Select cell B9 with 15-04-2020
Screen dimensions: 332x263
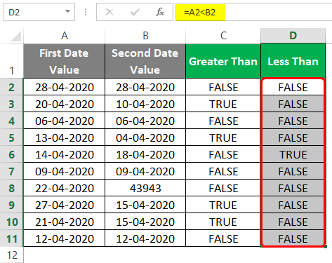click(x=145, y=205)
